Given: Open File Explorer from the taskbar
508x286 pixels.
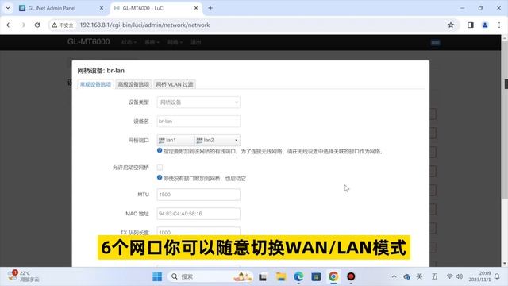Looking at the screenshot, I should [x=281, y=276].
